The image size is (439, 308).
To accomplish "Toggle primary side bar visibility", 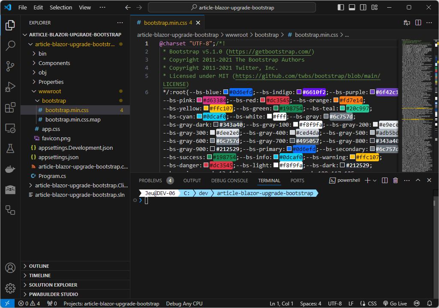I will tap(341, 7).
